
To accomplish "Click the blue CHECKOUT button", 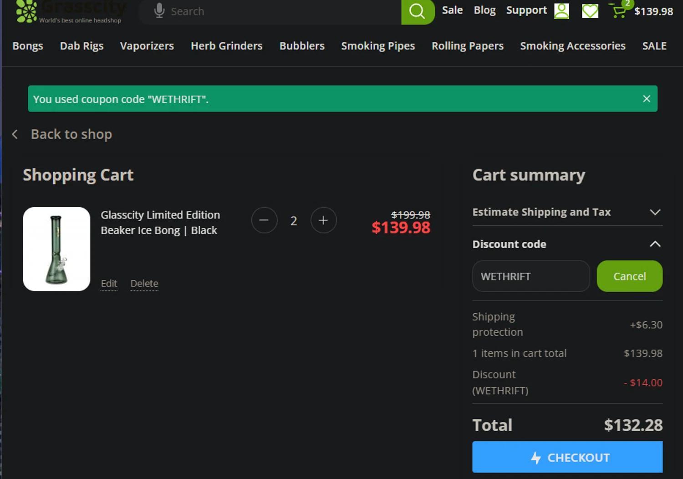I will 567,457.
